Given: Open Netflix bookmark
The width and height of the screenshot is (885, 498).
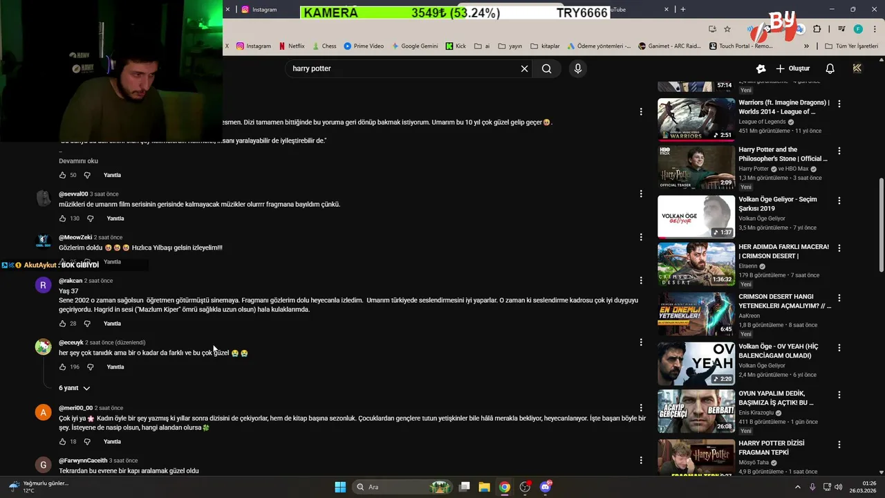Looking at the screenshot, I should tap(292, 46).
